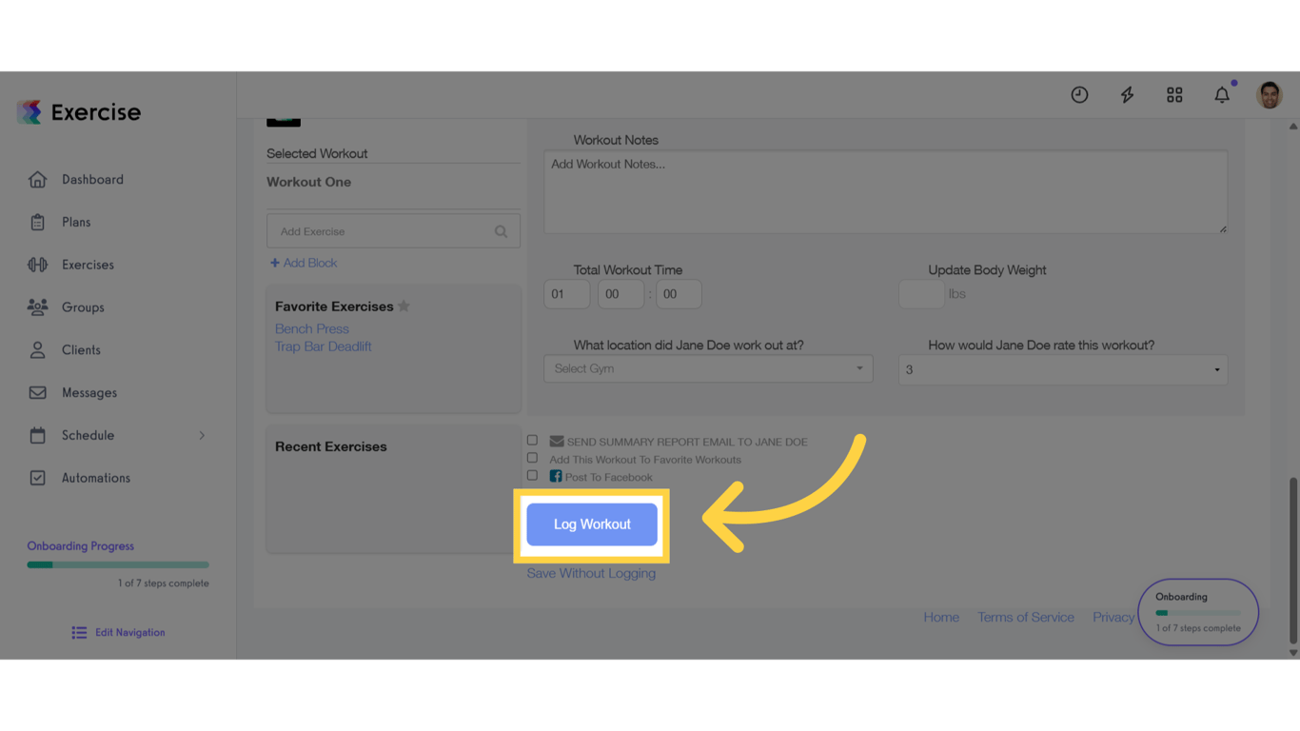Click inside the Workout Notes field
Image resolution: width=1300 pixels, height=731 pixels.
point(884,190)
